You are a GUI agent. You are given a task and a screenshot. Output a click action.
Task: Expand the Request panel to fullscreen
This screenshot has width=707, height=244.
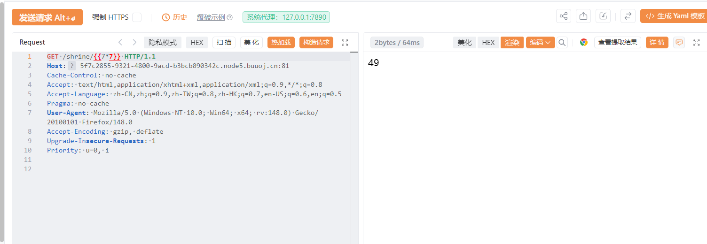coord(345,42)
